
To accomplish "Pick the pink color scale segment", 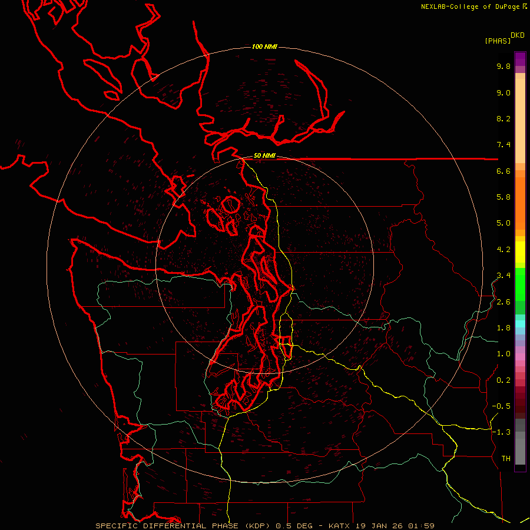I will coord(520,356).
